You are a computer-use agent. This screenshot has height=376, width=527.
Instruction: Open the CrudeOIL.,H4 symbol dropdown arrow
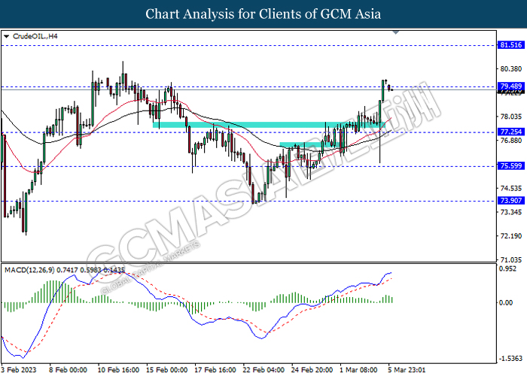click(x=6, y=36)
